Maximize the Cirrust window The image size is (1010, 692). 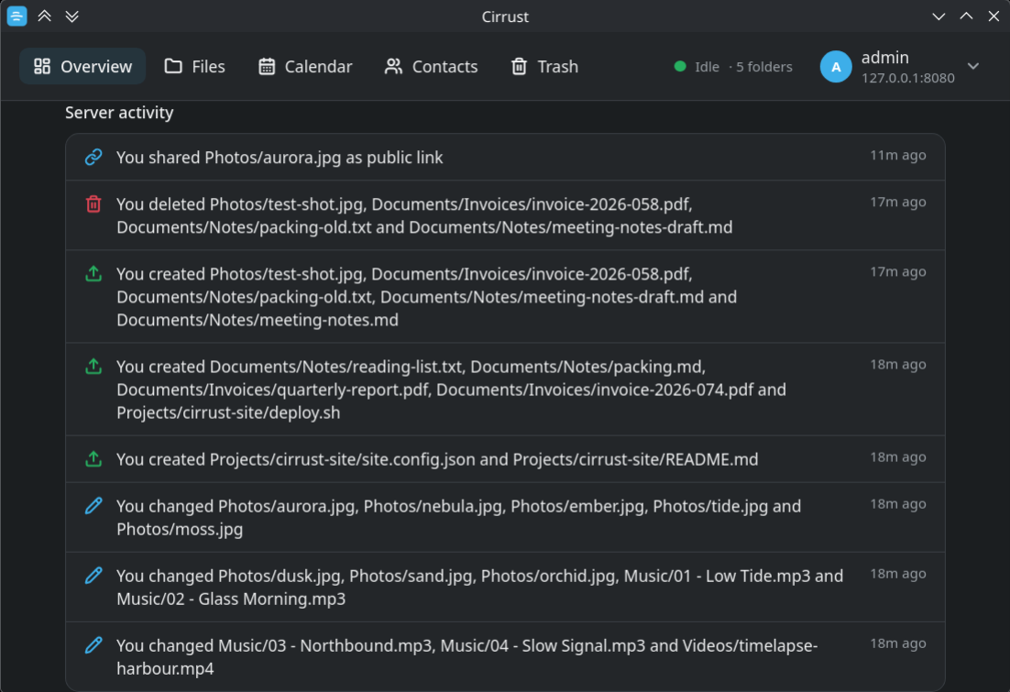966,16
